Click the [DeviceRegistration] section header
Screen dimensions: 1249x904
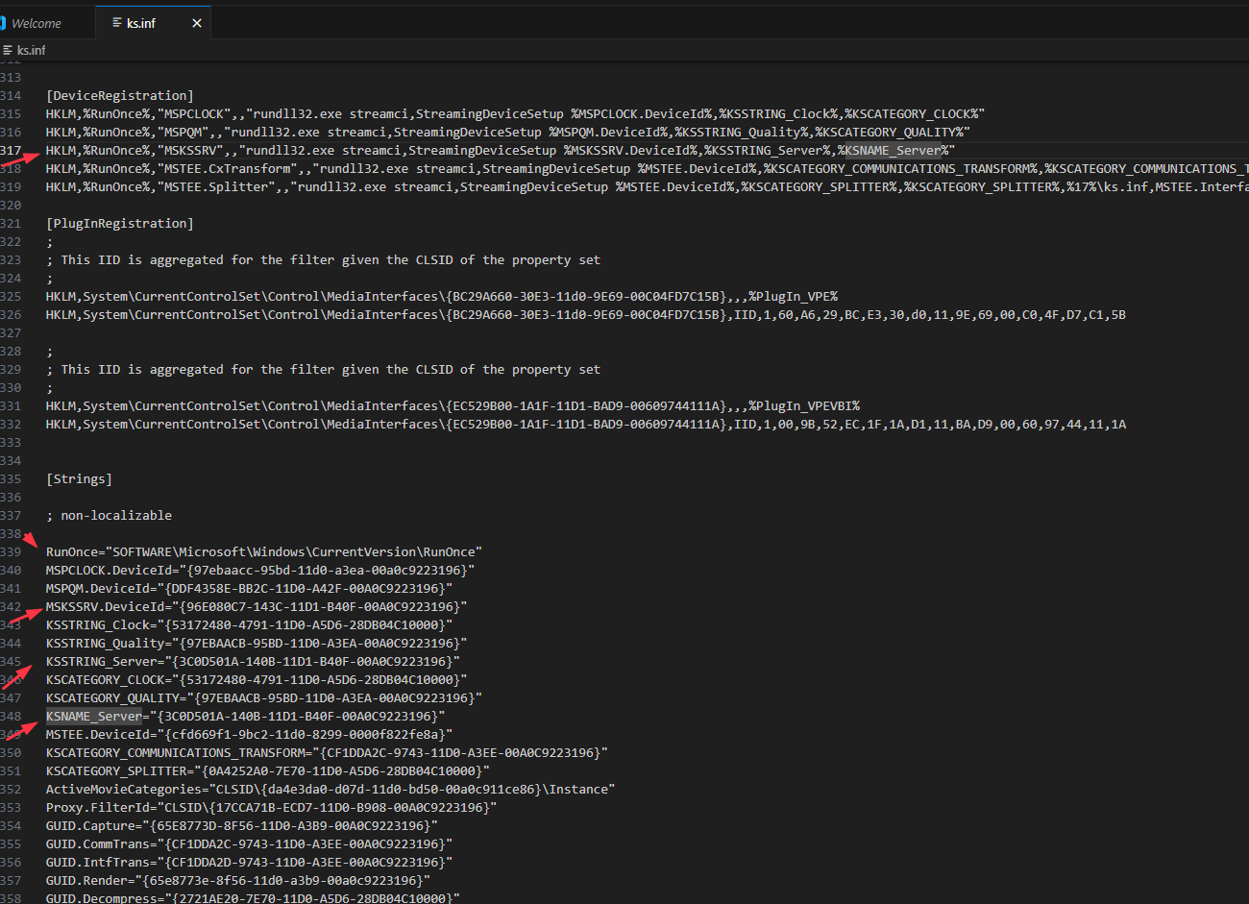[118, 95]
